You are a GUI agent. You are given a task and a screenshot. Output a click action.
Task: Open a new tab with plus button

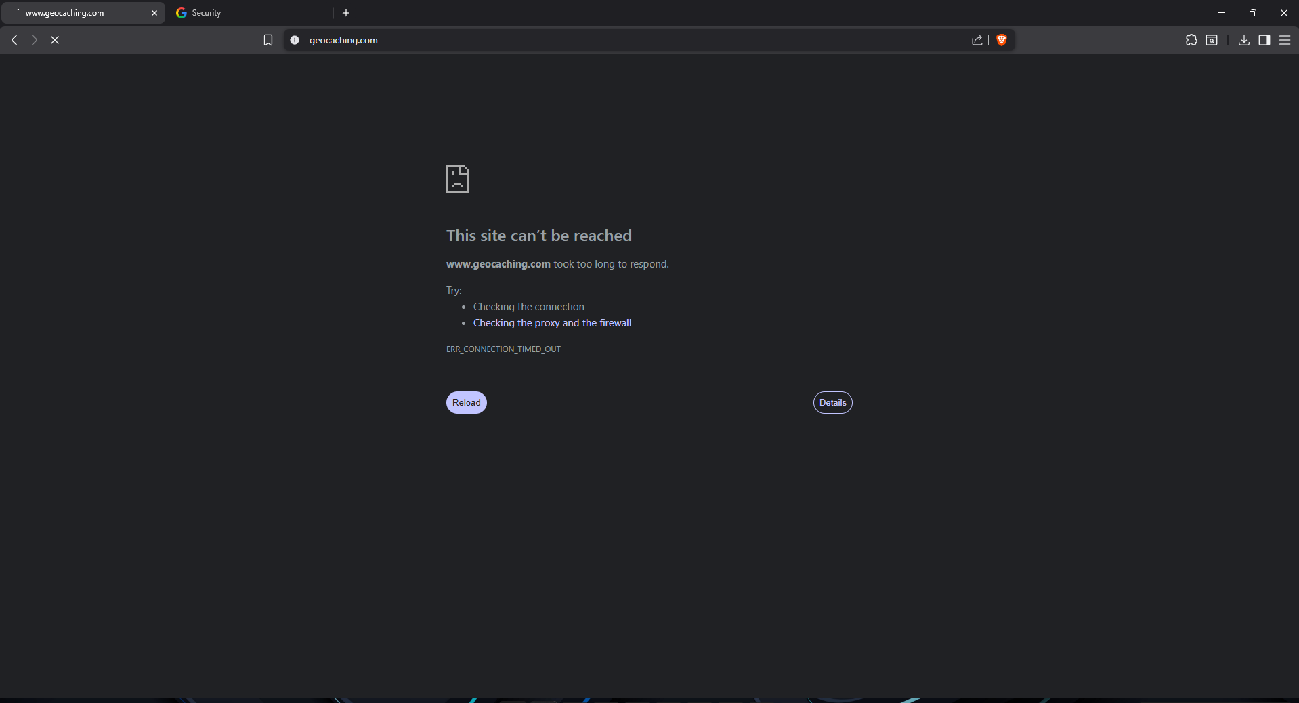(346, 13)
